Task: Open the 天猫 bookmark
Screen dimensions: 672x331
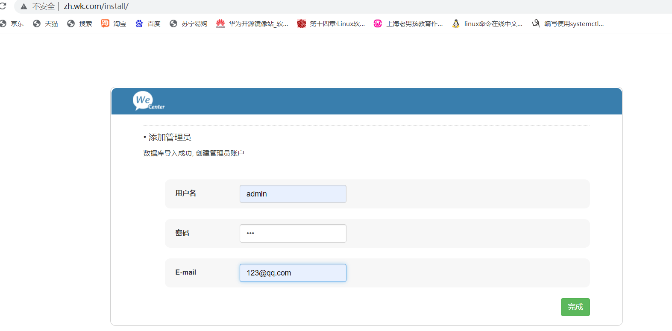Action: pyautogui.click(x=45, y=23)
